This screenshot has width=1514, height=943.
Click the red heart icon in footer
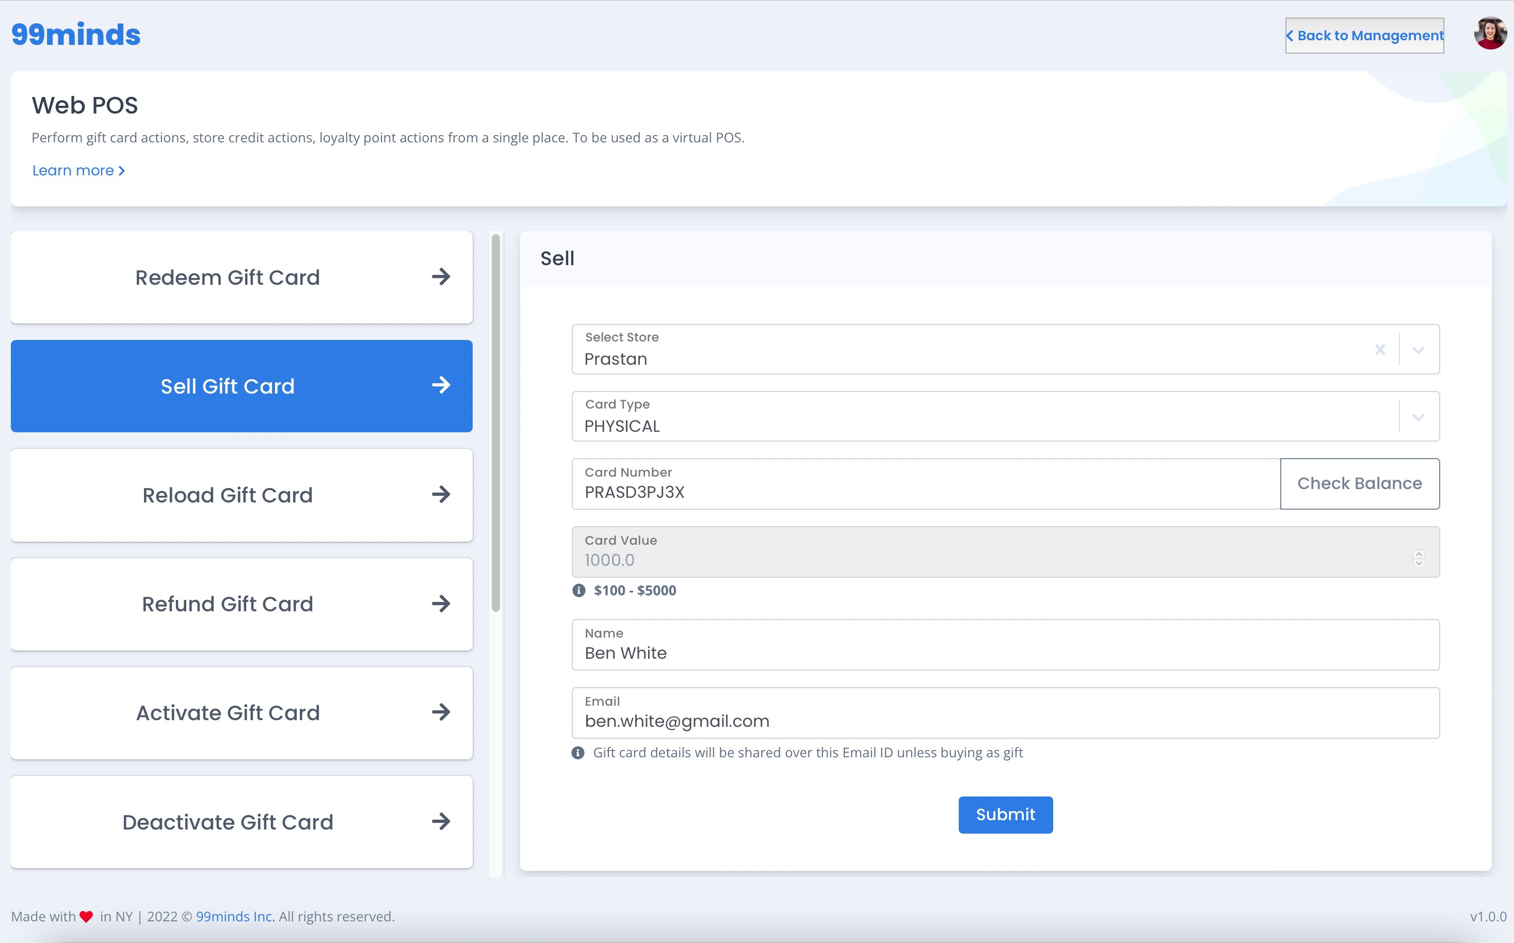(x=87, y=917)
